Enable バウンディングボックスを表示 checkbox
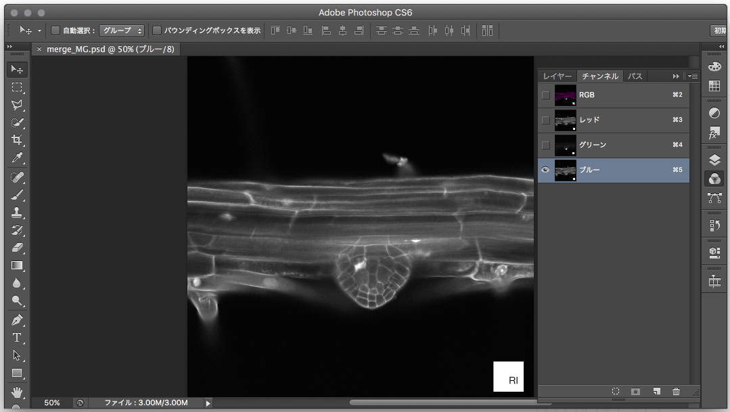 157,30
